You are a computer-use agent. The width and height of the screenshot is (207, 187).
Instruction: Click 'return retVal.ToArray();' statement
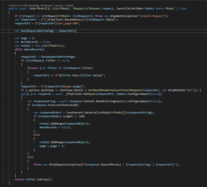pyautogui.click(x=33, y=179)
